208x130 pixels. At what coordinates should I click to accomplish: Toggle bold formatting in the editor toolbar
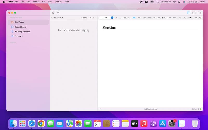[x=116, y=18]
